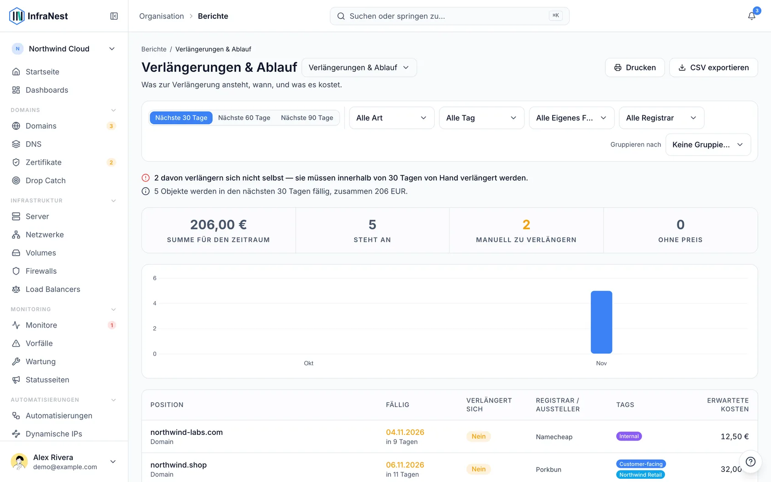Switch to Nächste 90 Tage range
Screen dimensions: 771x482
coord(307,118)
